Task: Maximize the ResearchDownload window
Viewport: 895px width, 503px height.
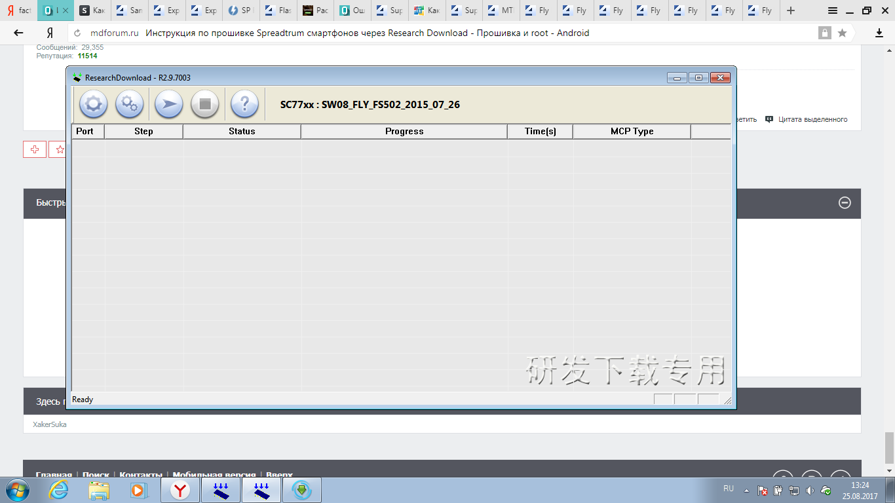Action: tap(698, 78)
